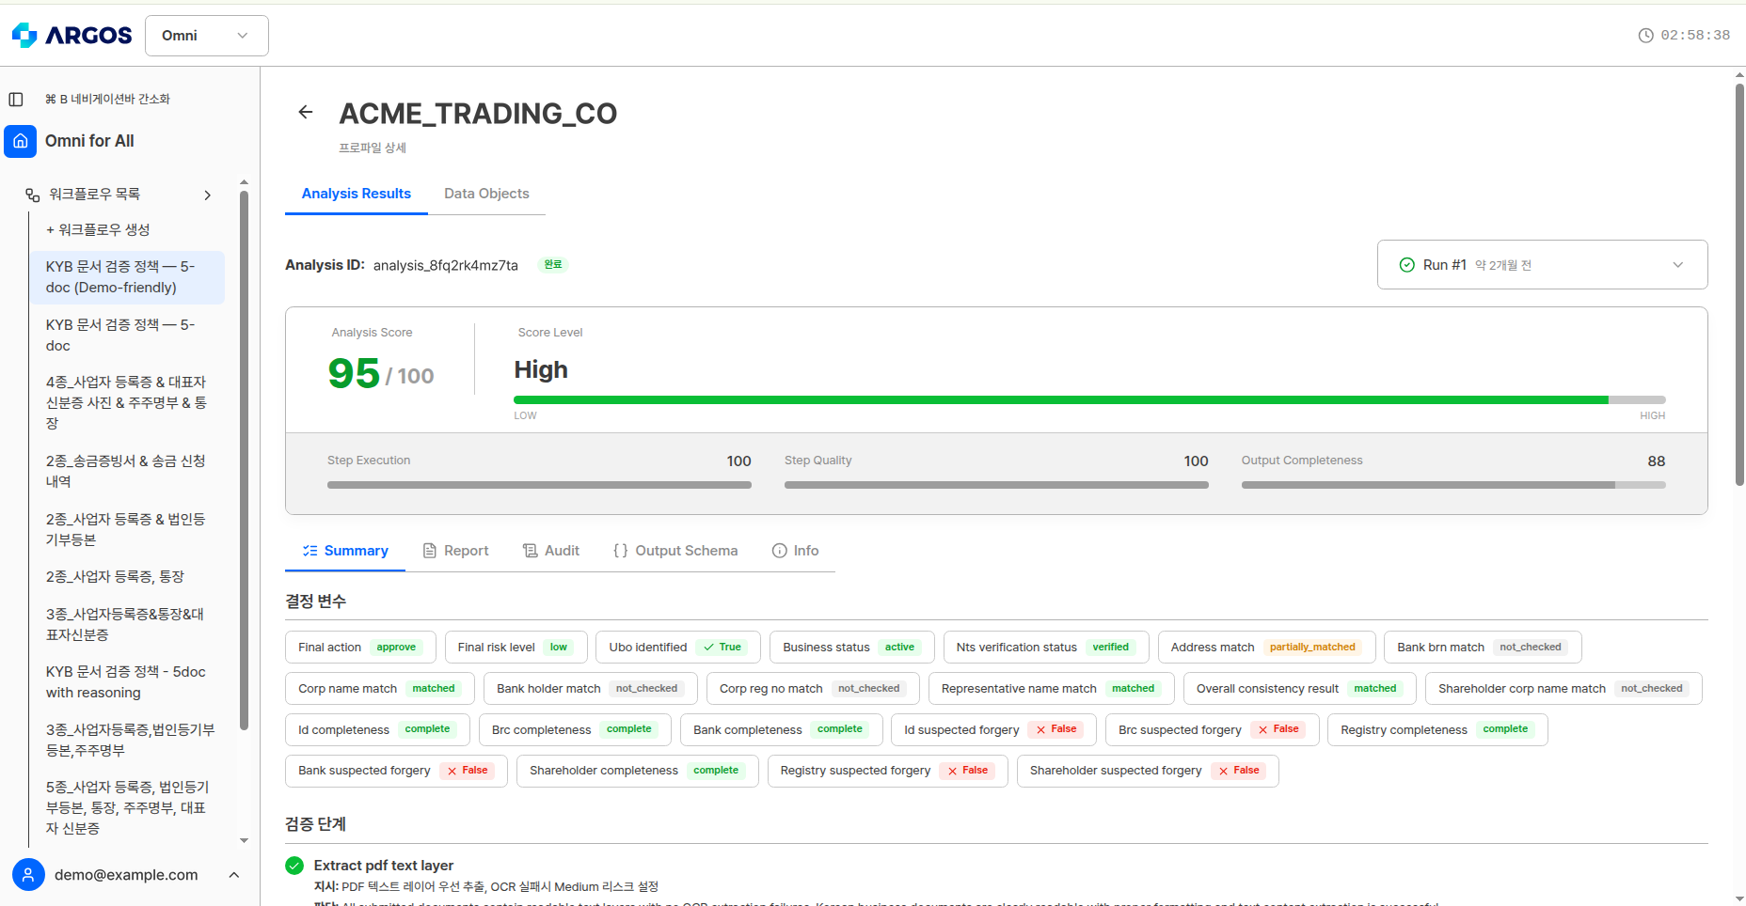Viewport: 1746px width, 906px height.
Task: Click the 완료 status badge
Action: point(553,265)
